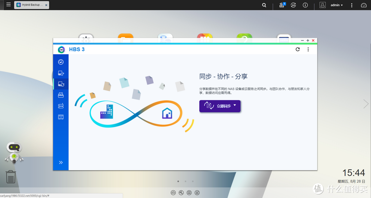
Task: Click the HBS 3 logo icon
Action: coord(61,50)
